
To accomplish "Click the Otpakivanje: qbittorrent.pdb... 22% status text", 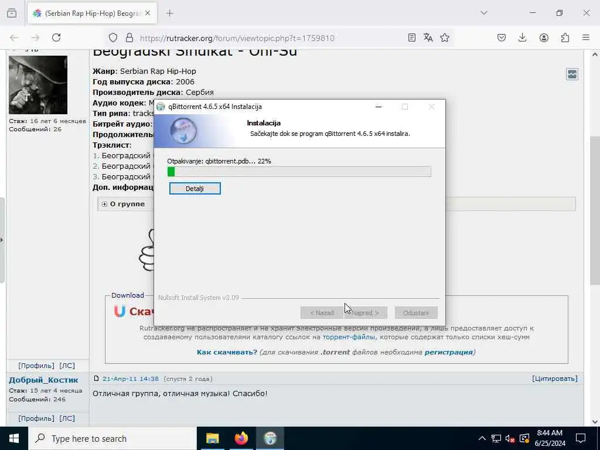I will click(219, 161).
